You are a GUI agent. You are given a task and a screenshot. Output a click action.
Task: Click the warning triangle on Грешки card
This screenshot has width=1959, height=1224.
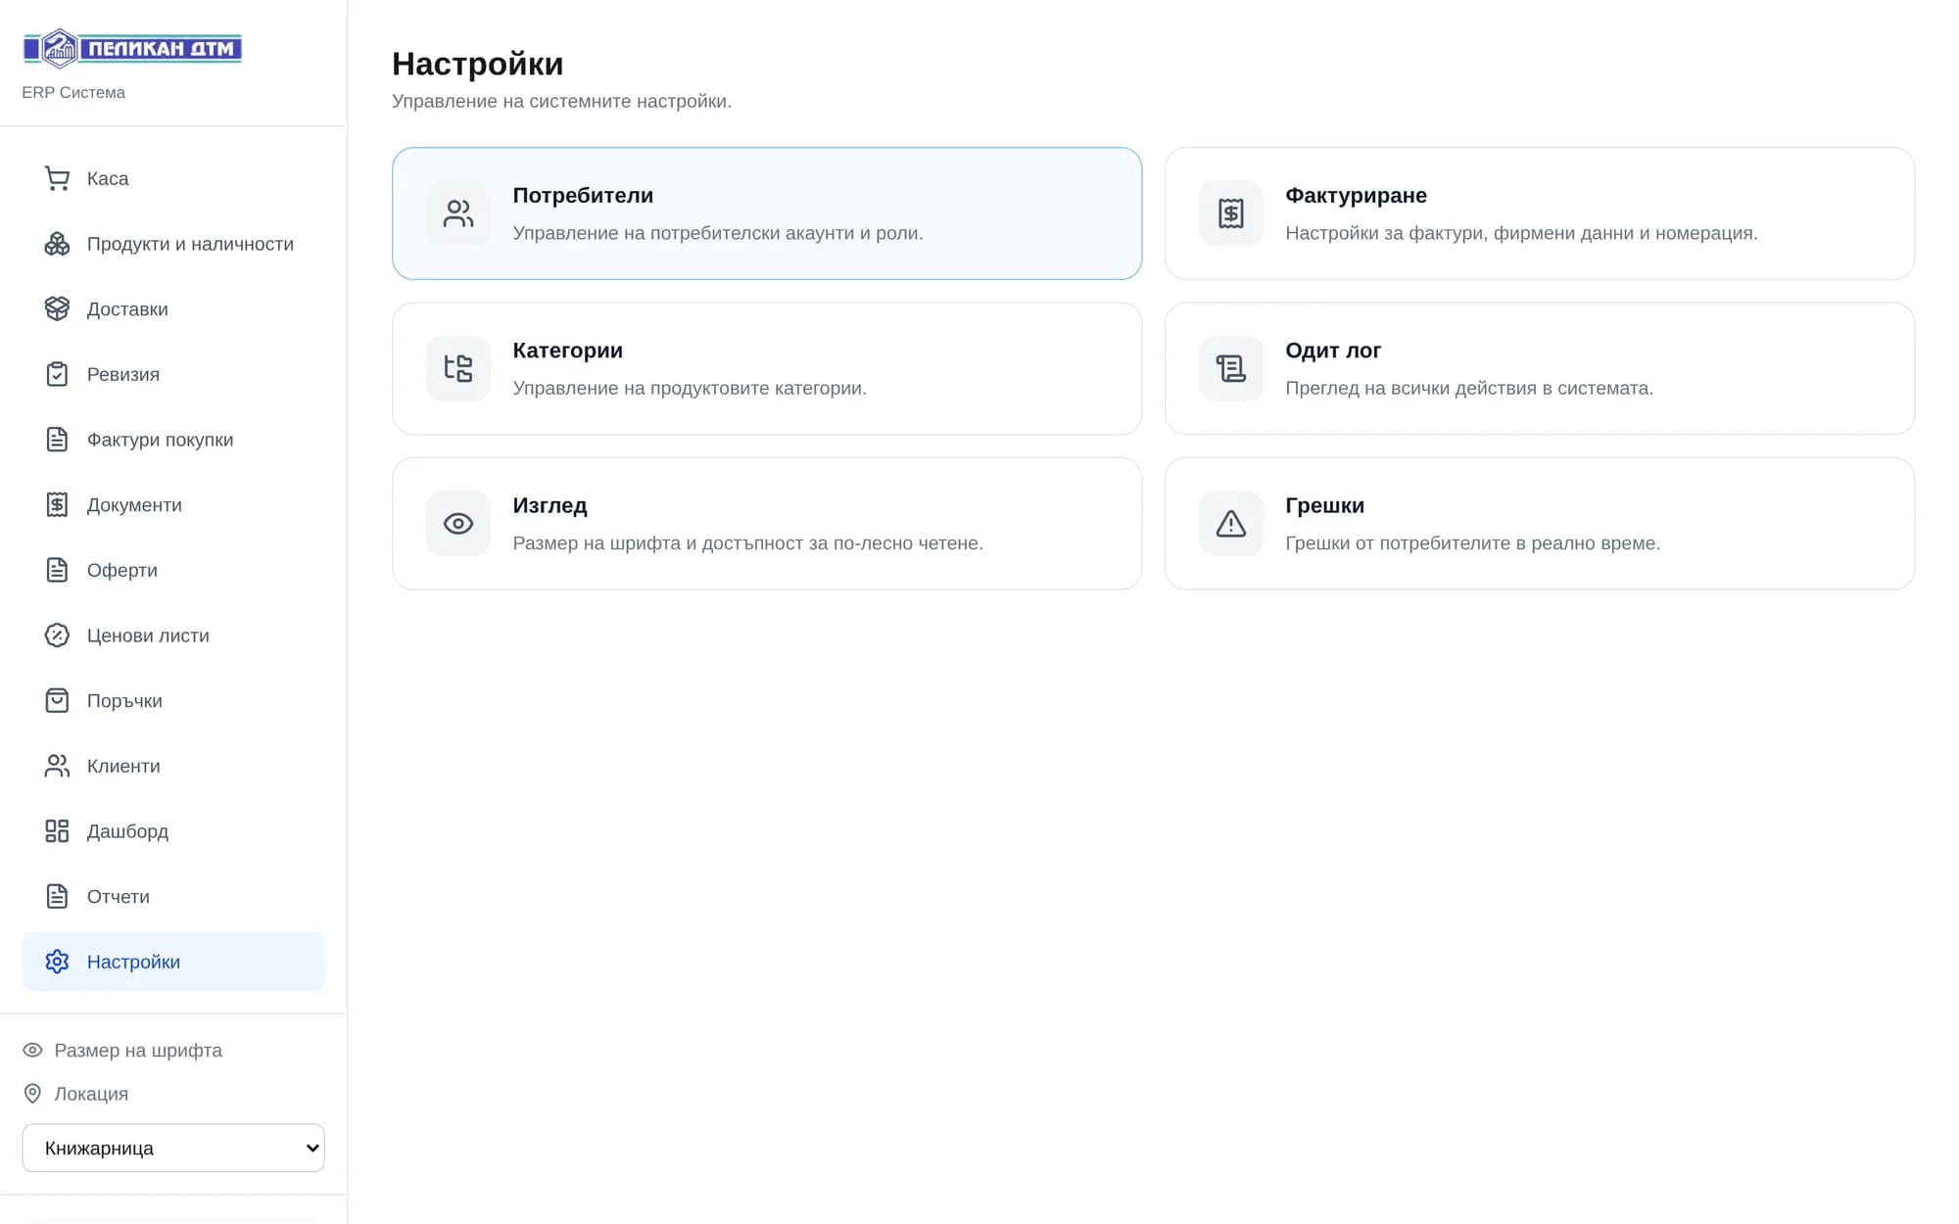(1231, 524)
